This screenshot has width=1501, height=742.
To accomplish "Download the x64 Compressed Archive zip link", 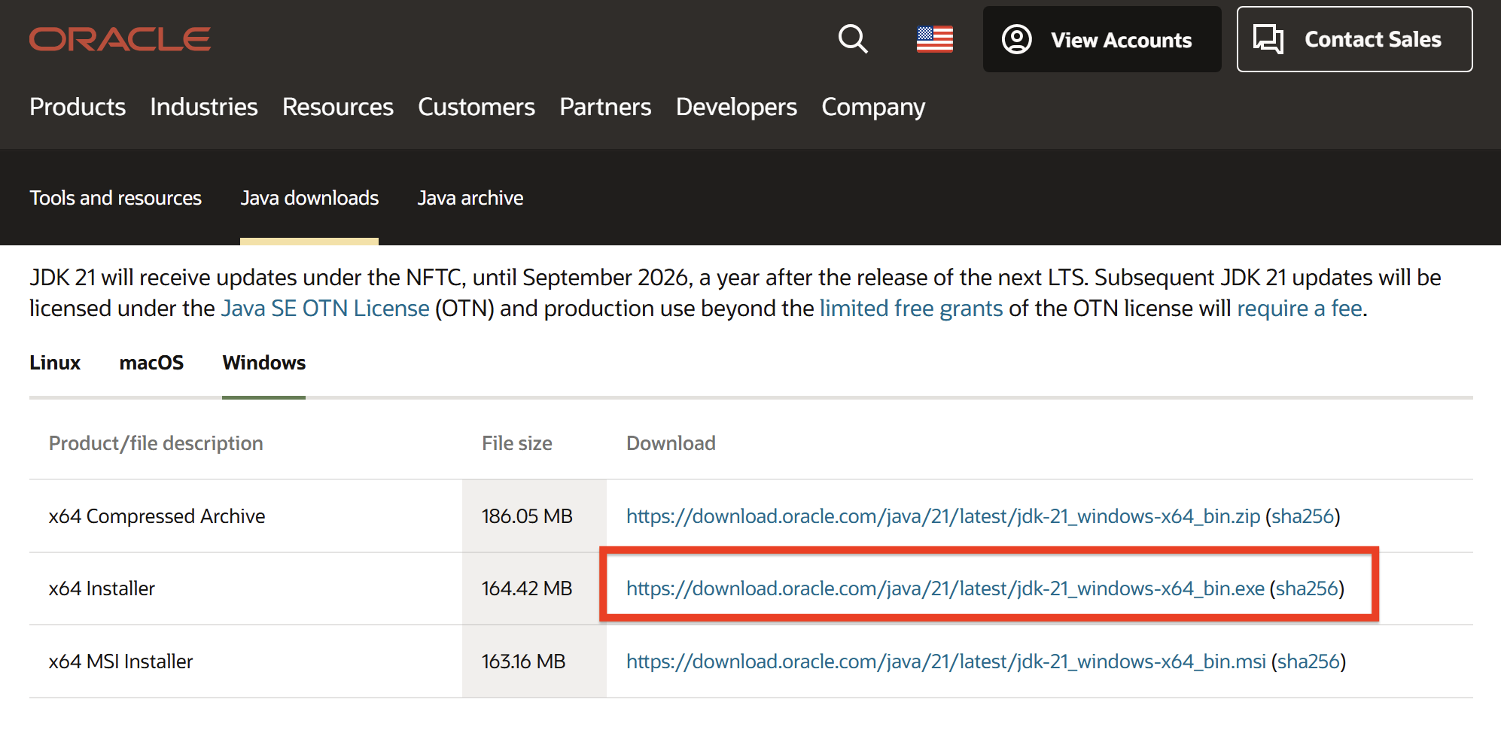I will click(x=942, y=516).
